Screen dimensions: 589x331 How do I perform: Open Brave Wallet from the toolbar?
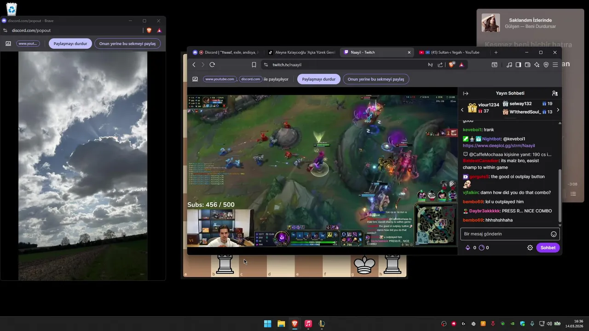(528, 65)
